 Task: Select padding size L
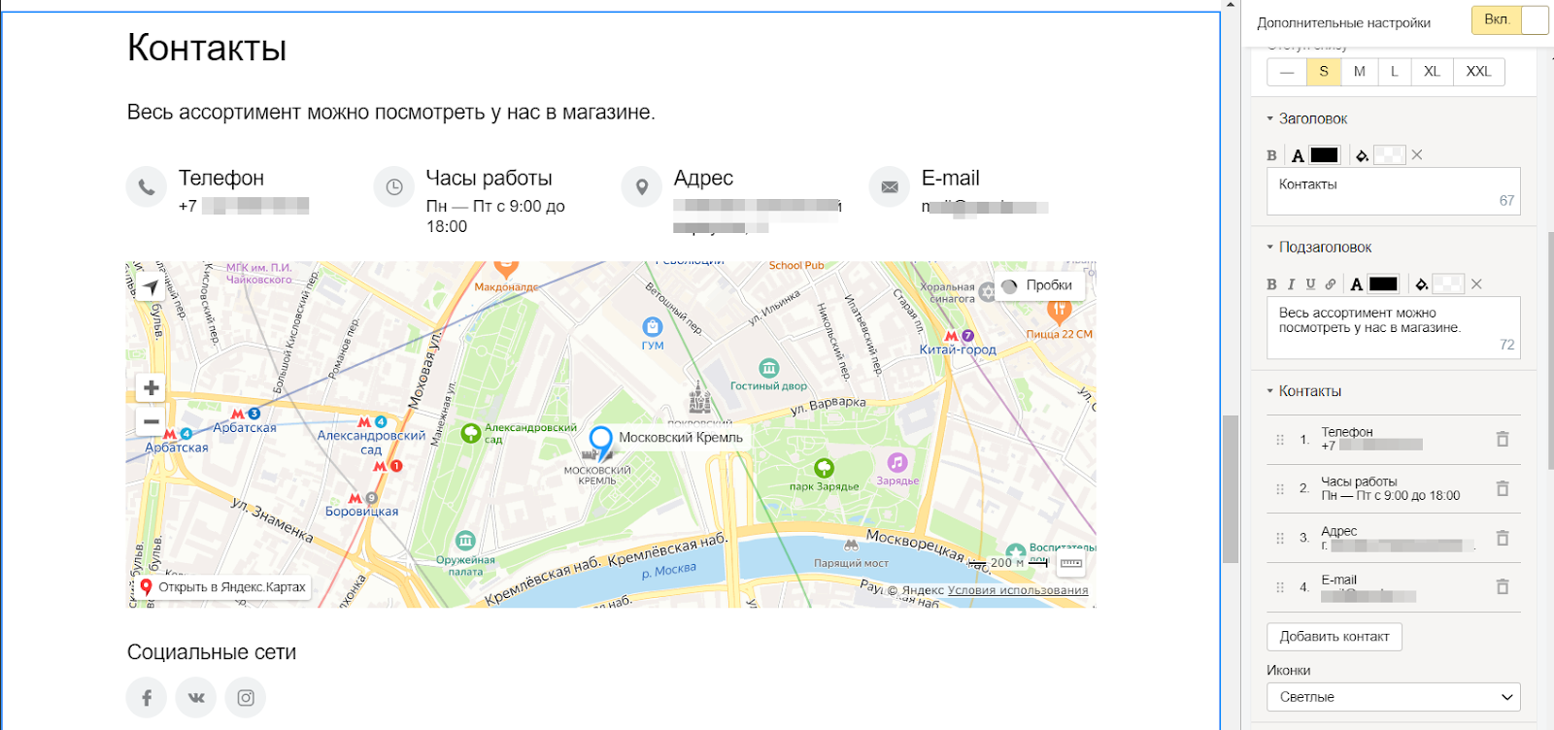[x=1395, y=72]
